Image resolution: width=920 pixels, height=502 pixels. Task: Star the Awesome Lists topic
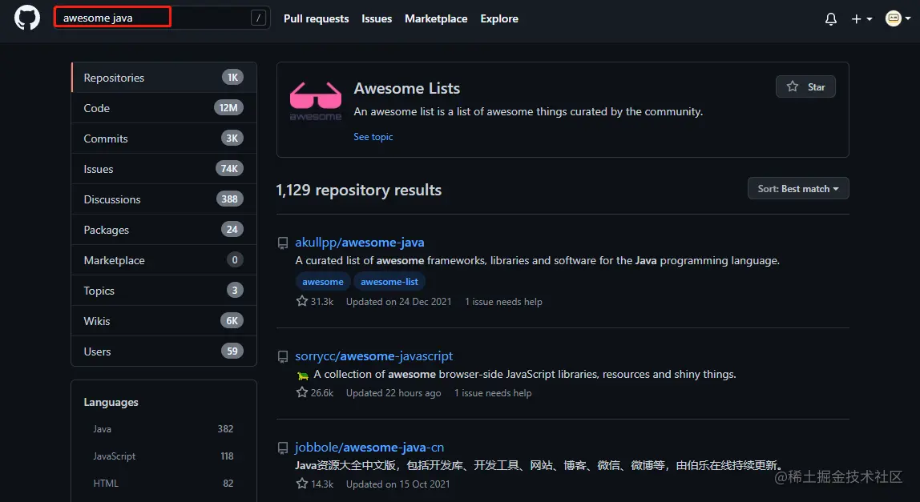coord(805,86)
